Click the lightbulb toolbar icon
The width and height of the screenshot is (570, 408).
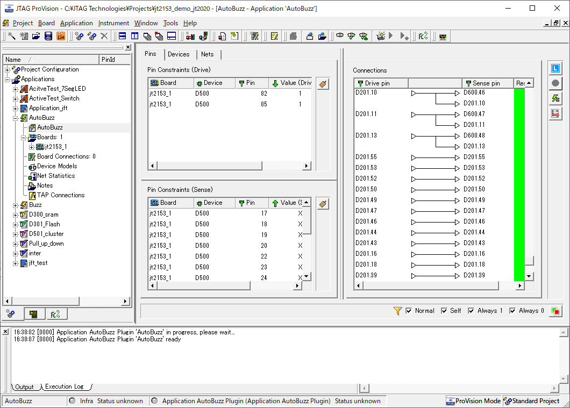point(381,36)
